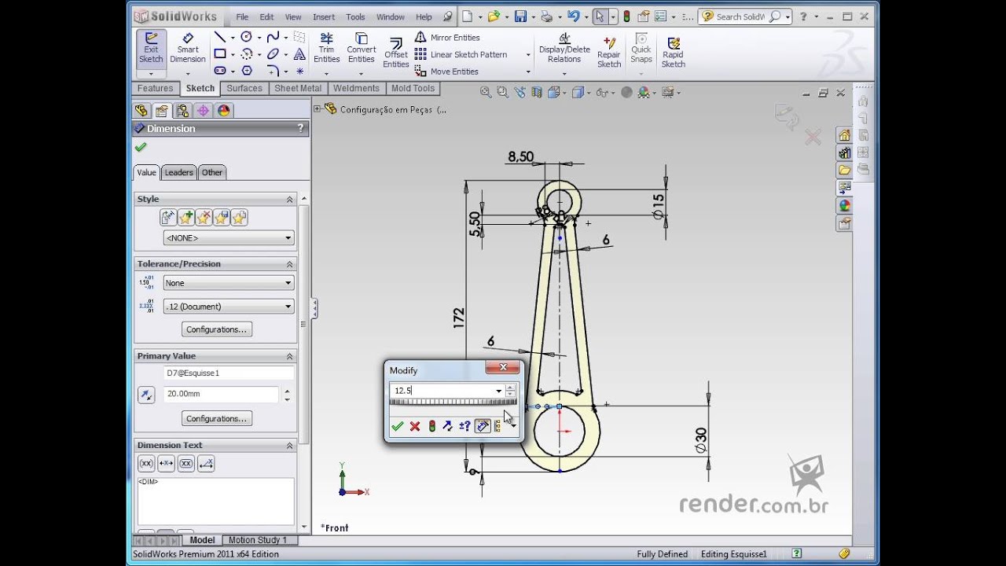Activate the Offset Entities tool
1006x566 pixels.
pos(396,53)
